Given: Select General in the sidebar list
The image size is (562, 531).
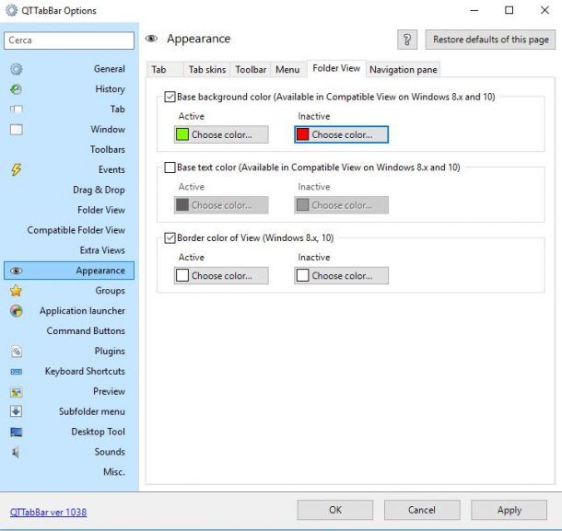Looking at the screenshot, I should click(69, 69).
